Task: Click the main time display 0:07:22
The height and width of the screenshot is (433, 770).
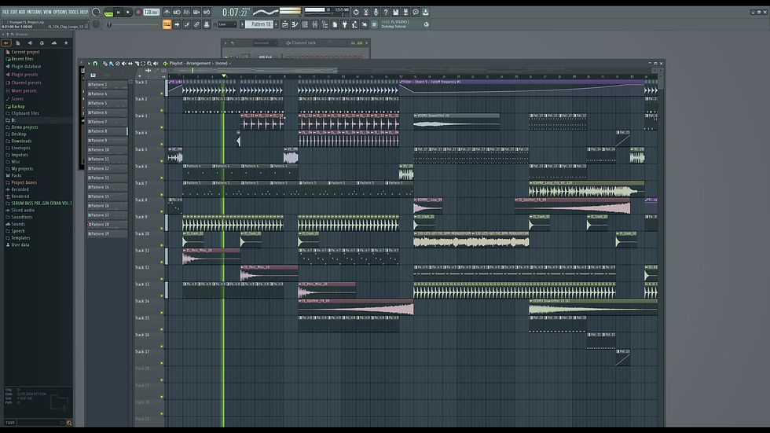Action: [235, 13]
